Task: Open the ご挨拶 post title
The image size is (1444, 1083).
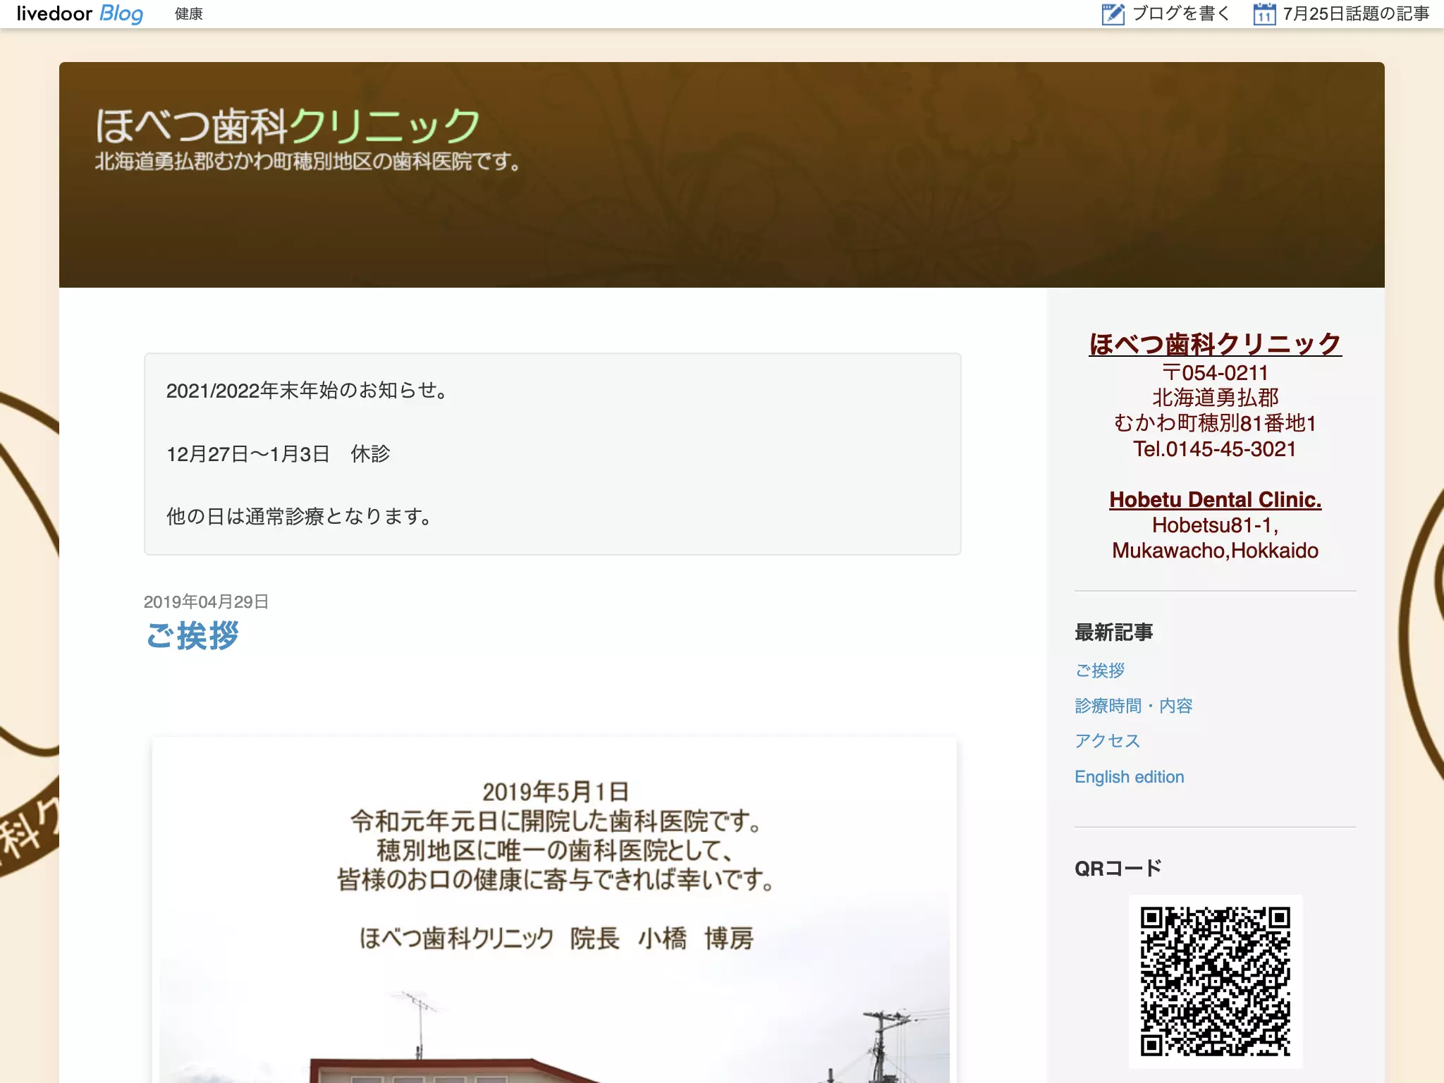Action: (x=192, y=635)
